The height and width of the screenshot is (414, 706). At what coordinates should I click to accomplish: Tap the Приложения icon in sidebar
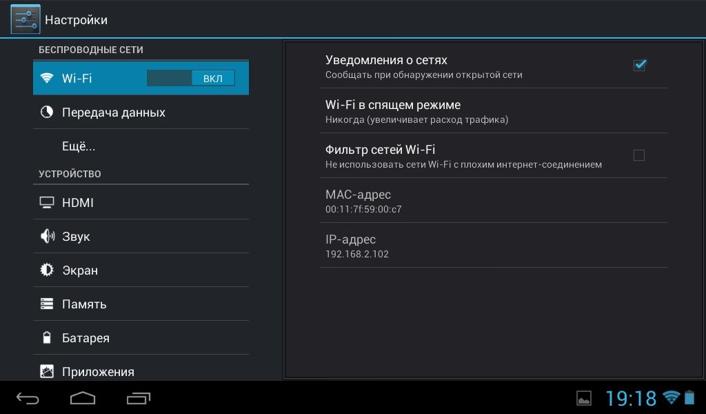47,371
